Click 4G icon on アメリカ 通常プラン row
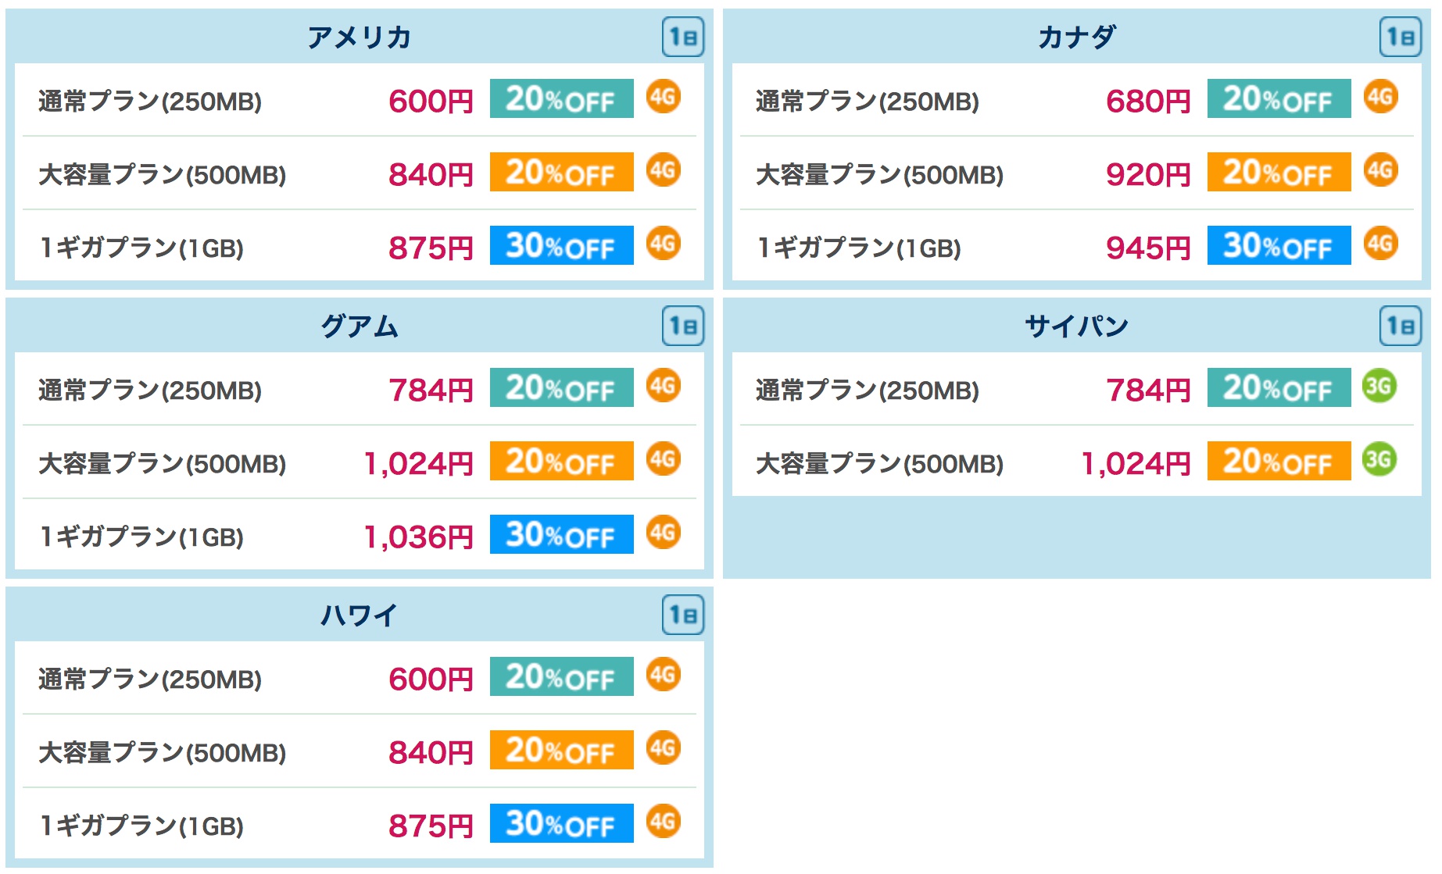Screen dimensions: 1442x874 point(664,97)
